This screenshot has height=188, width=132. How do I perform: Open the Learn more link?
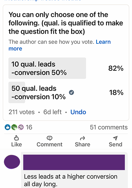(59, 45)
